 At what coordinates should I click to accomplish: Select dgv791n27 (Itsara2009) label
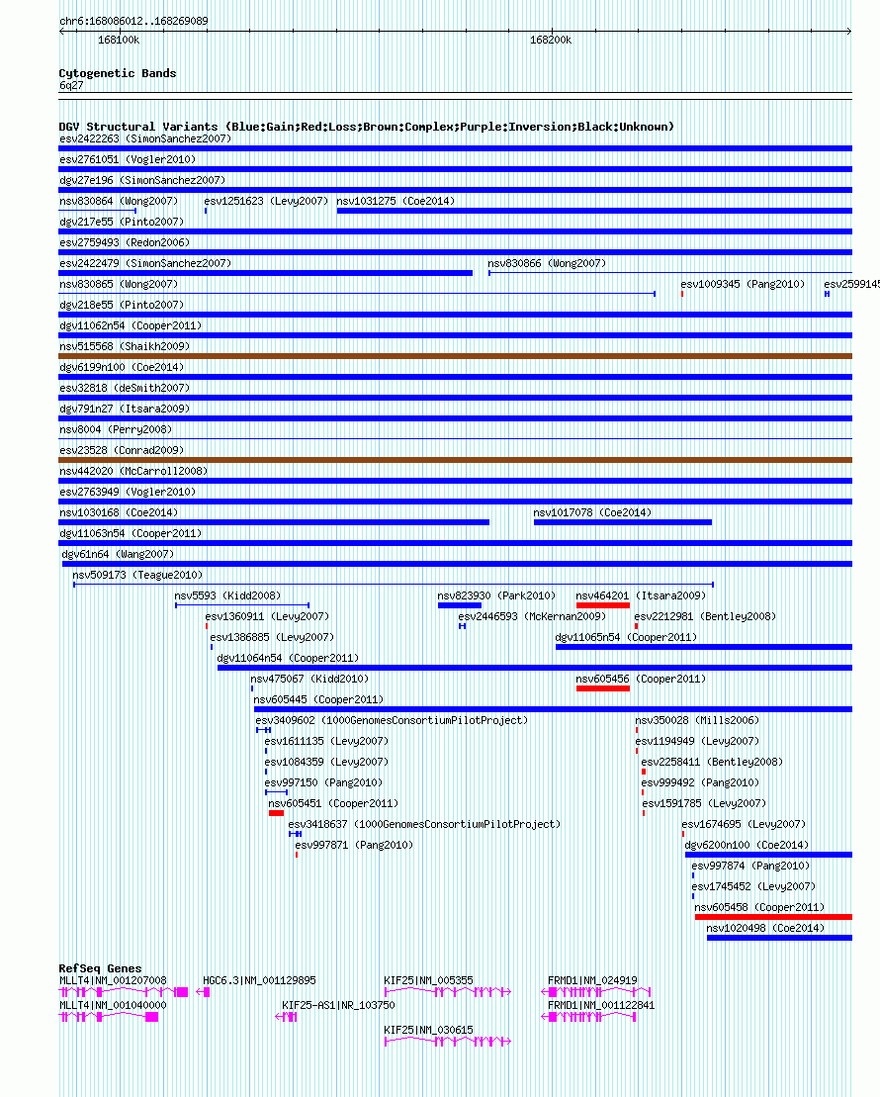click(125, 409)
